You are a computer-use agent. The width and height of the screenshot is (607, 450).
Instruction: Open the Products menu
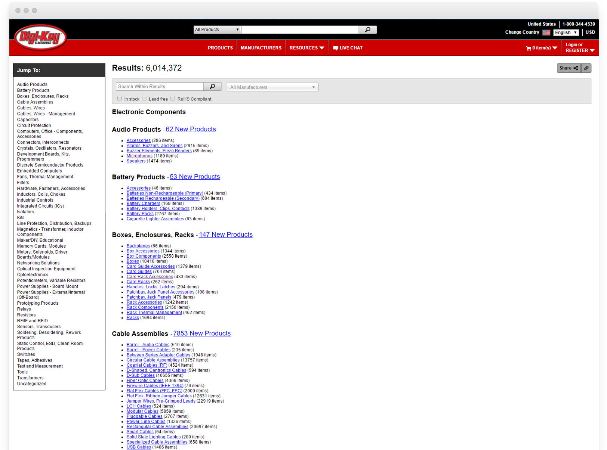tap(220, 48)
